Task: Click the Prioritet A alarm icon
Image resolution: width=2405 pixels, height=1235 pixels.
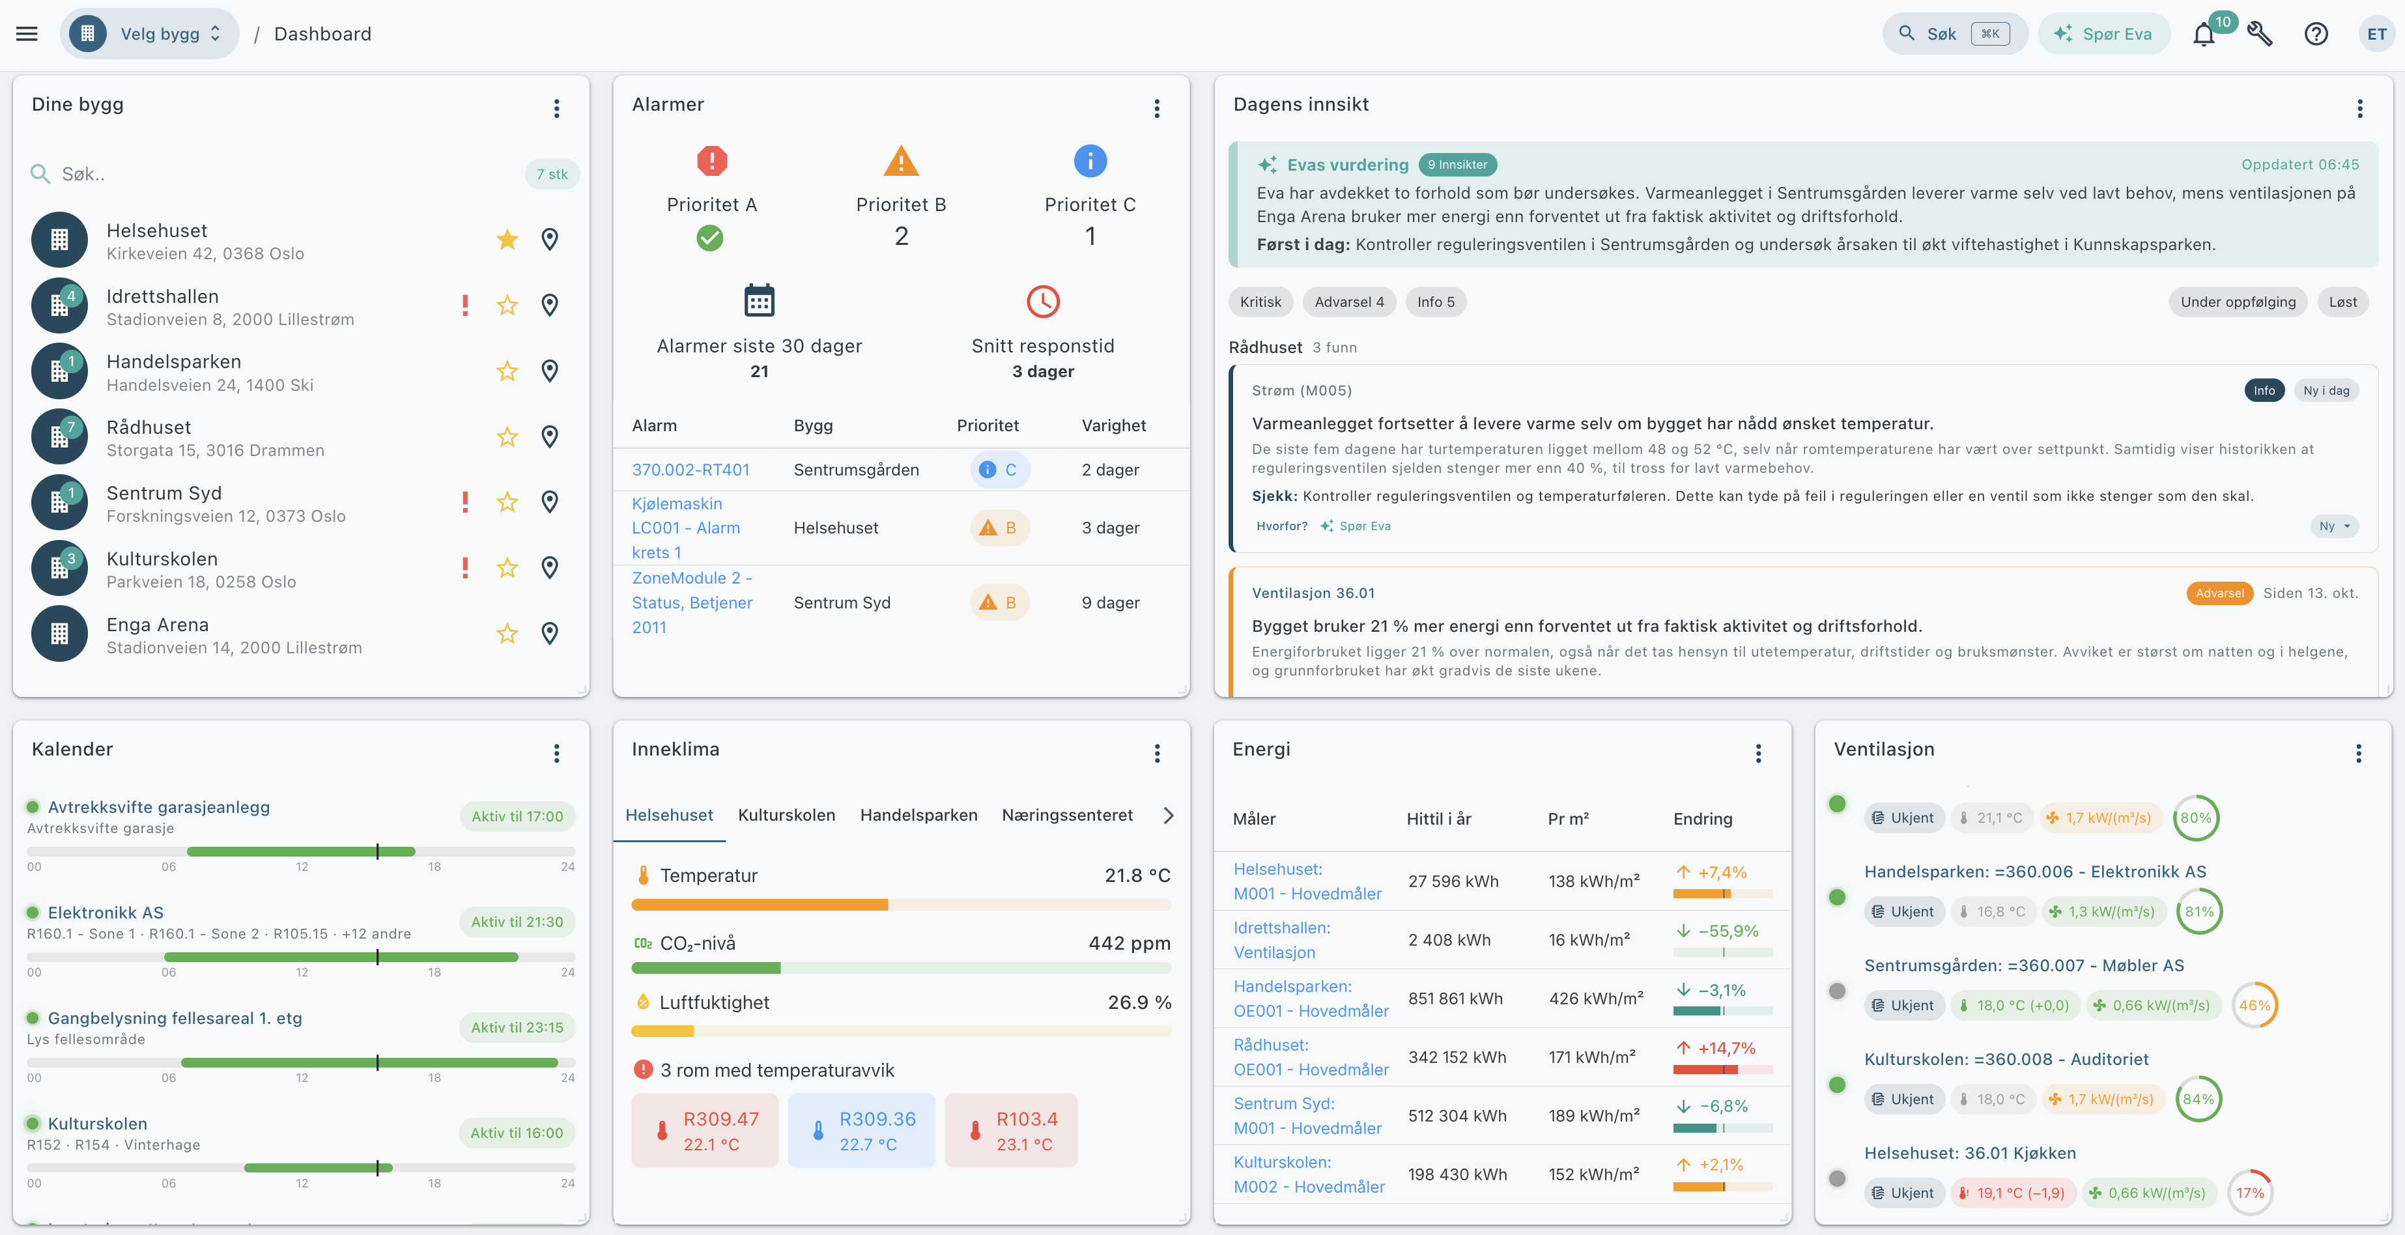Action: pyautogui.click(x=711, y=160)
